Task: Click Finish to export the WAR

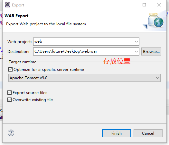Action: coord(117,133)
